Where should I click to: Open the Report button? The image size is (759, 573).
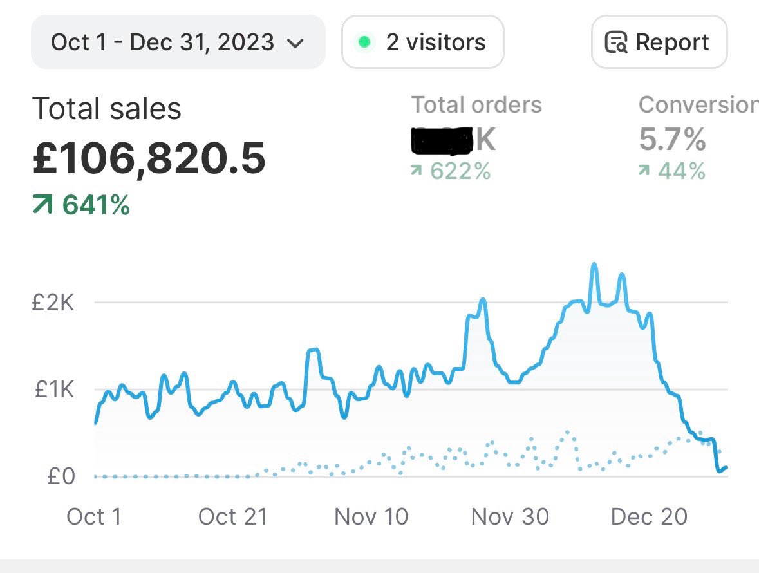659,42
